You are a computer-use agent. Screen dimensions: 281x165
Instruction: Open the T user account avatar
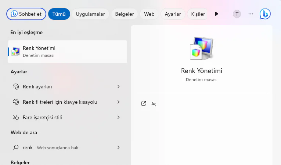pyautogui.click(x=237, y=14)
